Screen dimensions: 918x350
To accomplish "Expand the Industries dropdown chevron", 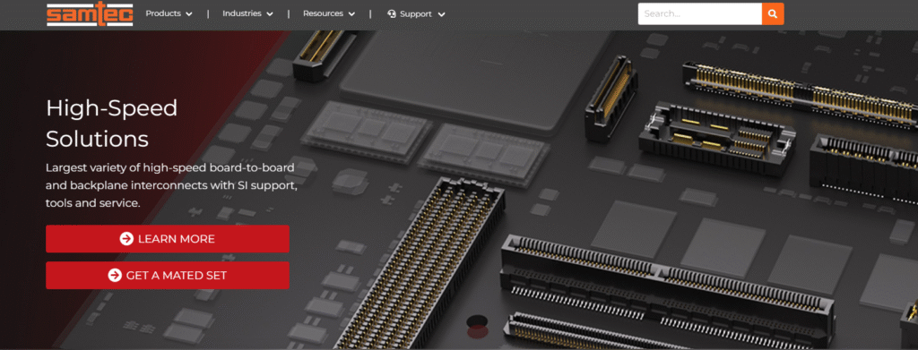I will tap(269, 14).
